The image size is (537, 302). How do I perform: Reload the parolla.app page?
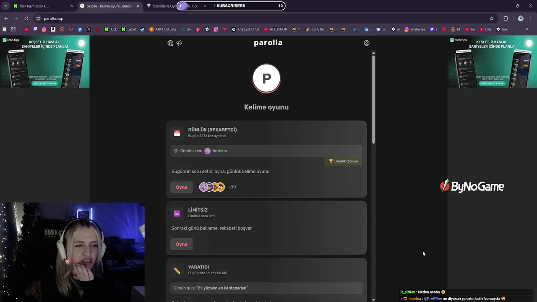[x=26, y=18]
